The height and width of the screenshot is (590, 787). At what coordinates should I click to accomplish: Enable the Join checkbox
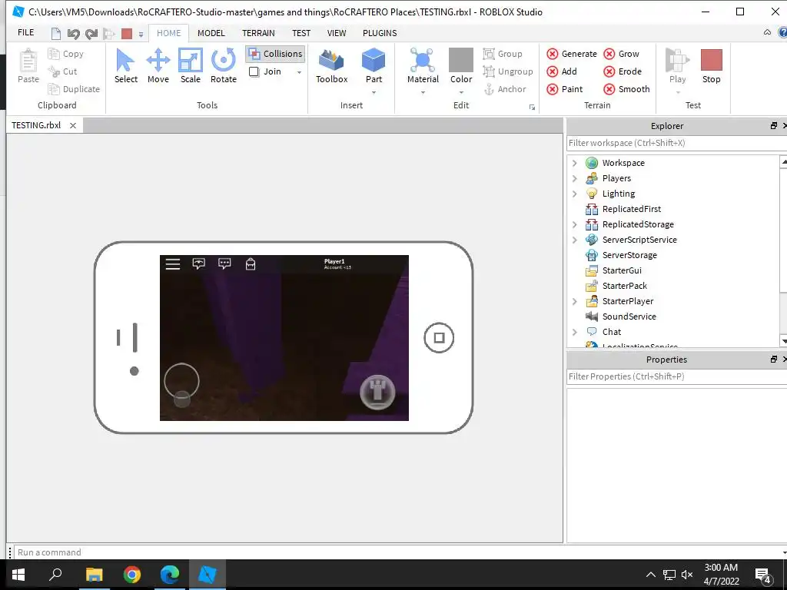click(254, 71)
